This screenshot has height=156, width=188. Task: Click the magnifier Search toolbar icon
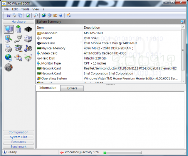tap(36, 15)
